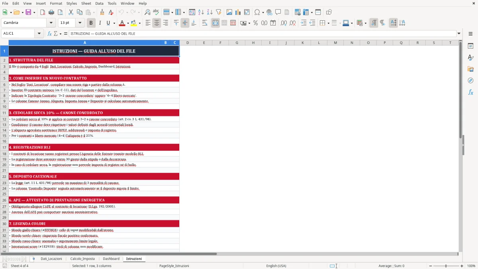Switch to the Calcolo_Imposta sheet tab
This screenshot has width=478, height=269.
tap(82, 259)
